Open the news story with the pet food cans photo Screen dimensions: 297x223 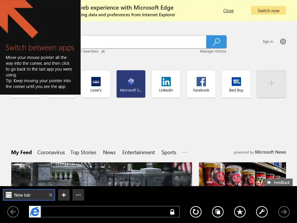242,174
